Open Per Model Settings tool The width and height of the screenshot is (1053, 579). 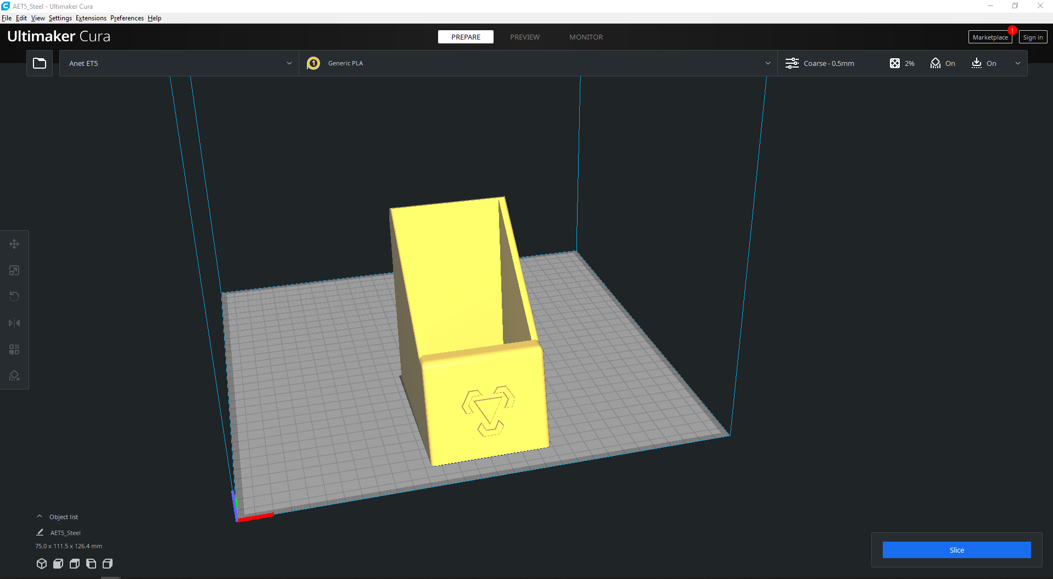tap(14, 349)
